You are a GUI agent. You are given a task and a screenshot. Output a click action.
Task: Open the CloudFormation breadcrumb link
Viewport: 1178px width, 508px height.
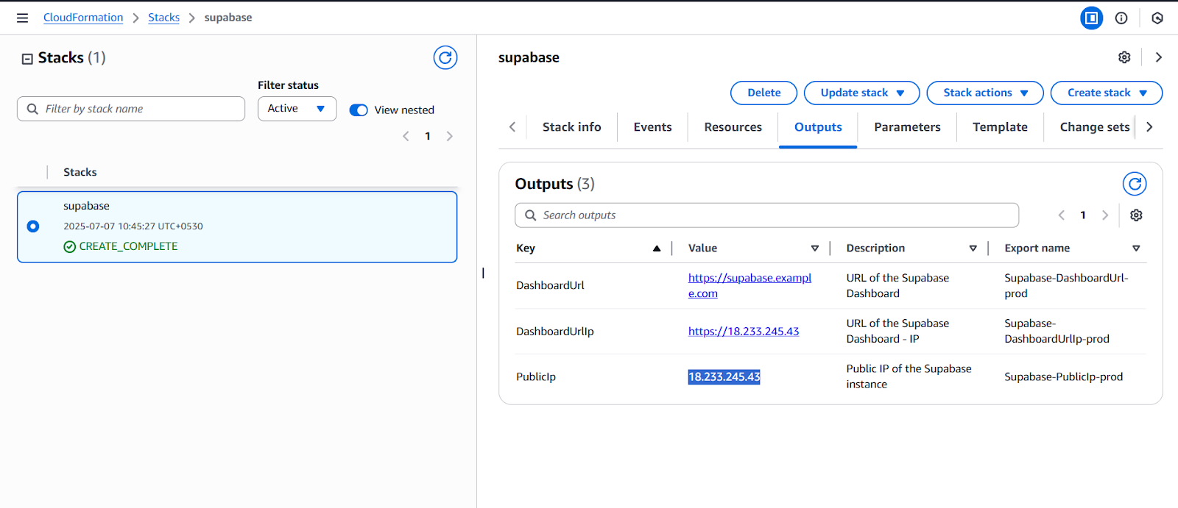[83, 18]
